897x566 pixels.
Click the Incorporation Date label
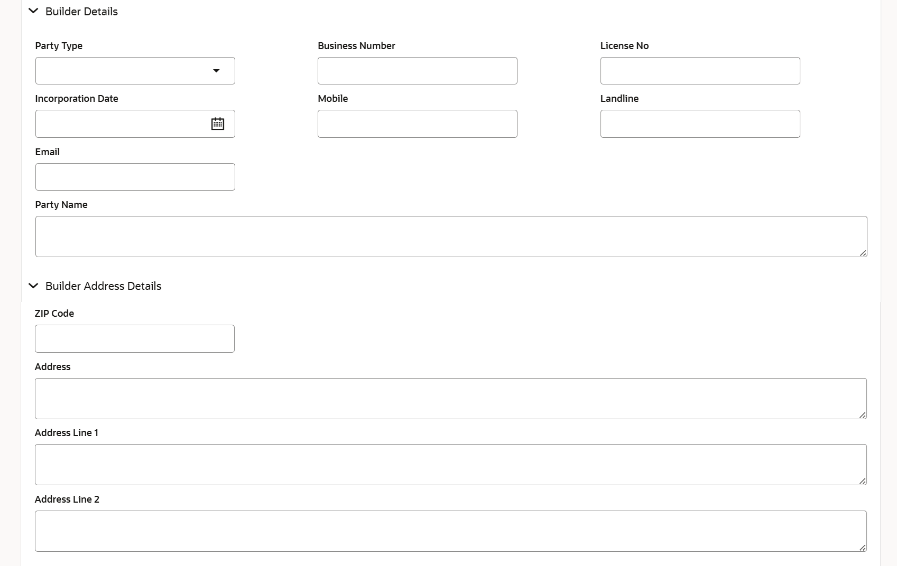point(77,99)
